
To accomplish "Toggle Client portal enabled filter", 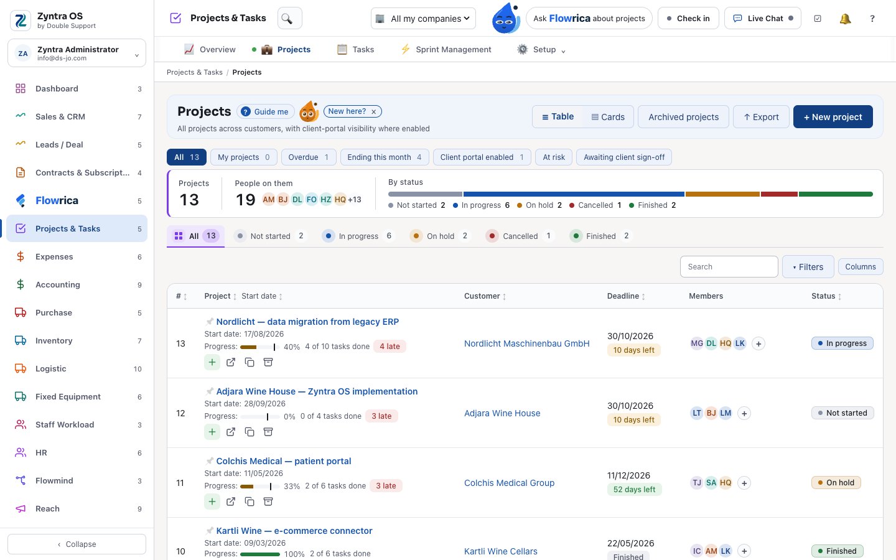I will [x=482, y=157].
